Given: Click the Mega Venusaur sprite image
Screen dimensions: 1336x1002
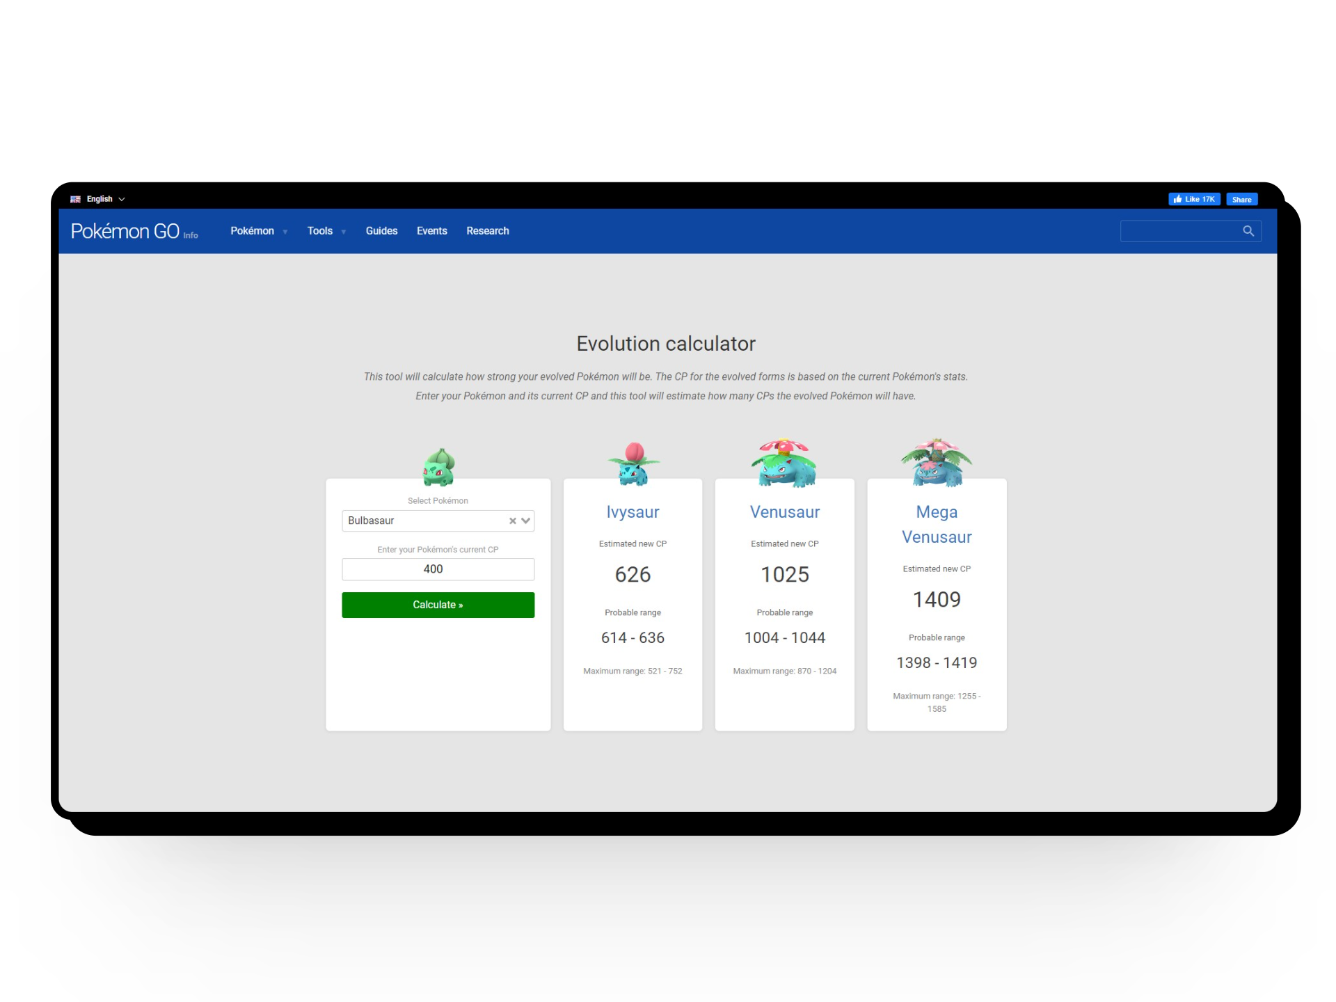Looking at the screenshot, I should (937, 463).
